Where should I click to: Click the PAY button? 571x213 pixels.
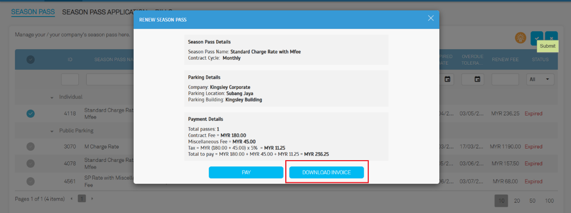(x=246, y=173)
